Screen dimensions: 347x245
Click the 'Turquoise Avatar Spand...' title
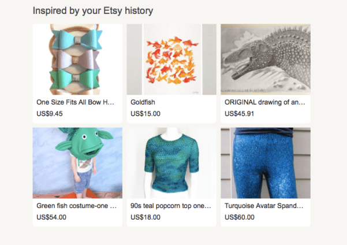click(264, 206)
